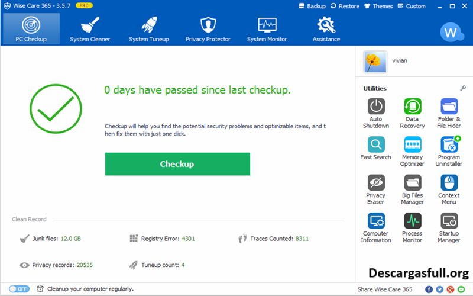Click the vivian user avatar thumbnail
The image size is (473, 296).
375,61
